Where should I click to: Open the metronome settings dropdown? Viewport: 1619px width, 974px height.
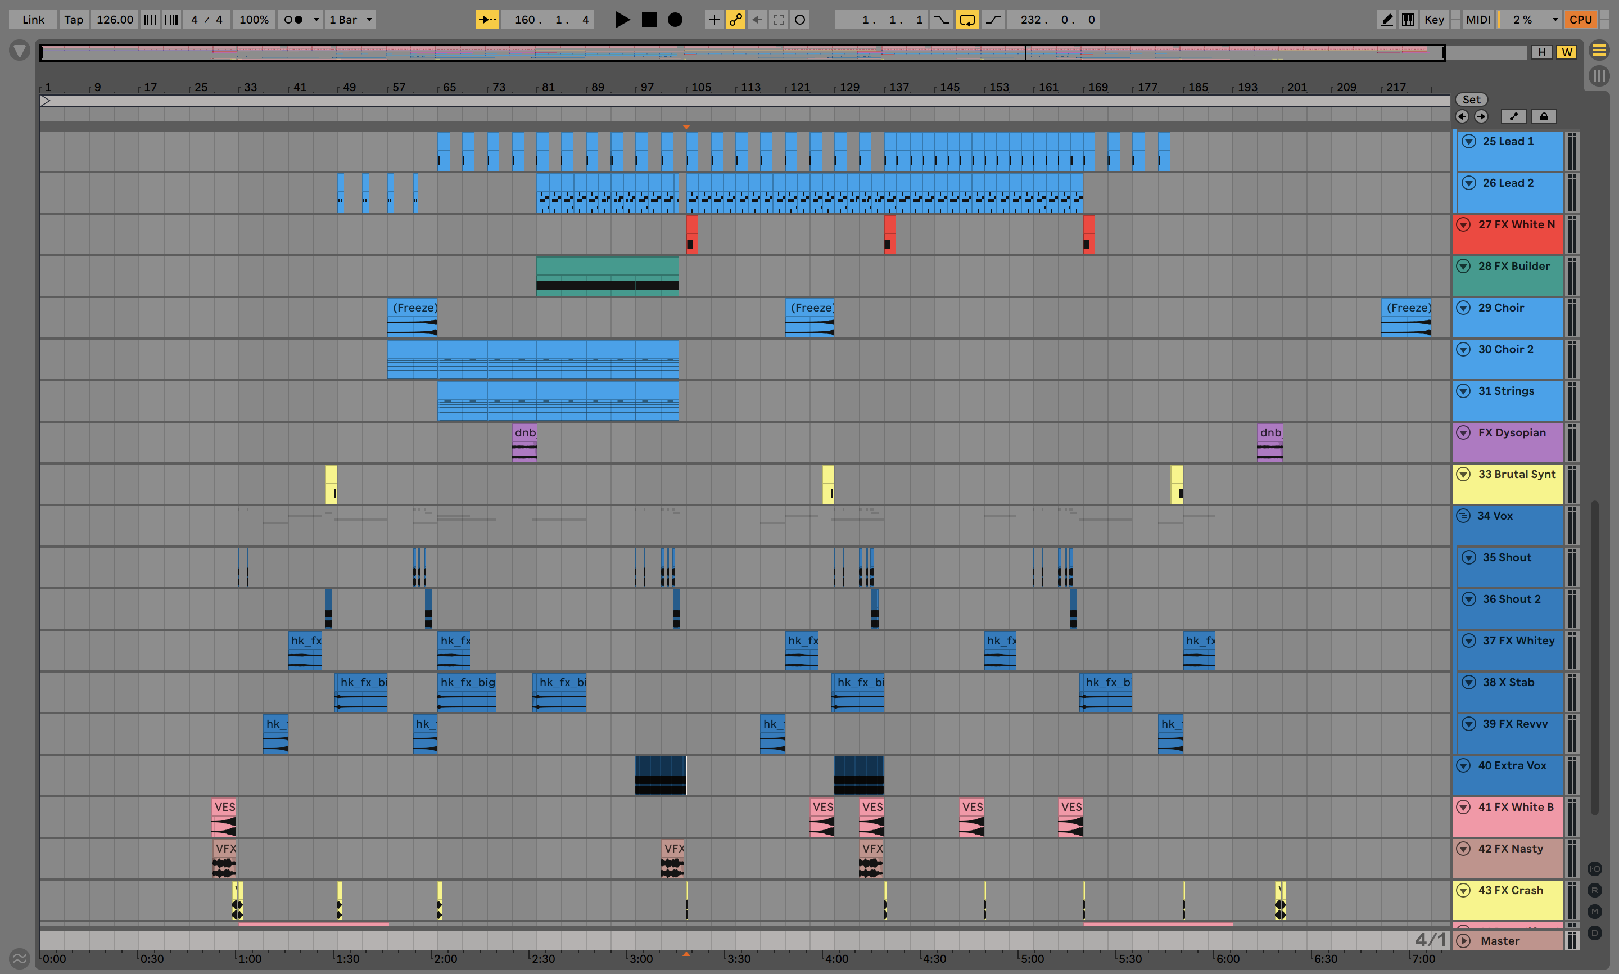(315, 20)
